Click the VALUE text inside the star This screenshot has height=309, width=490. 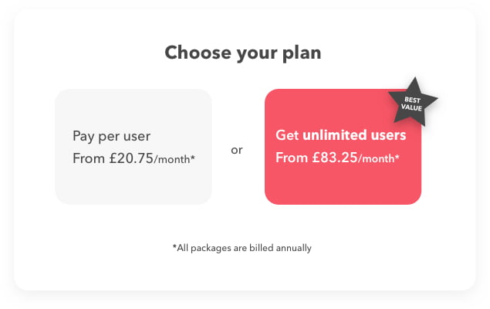click(x=411, y=107)
